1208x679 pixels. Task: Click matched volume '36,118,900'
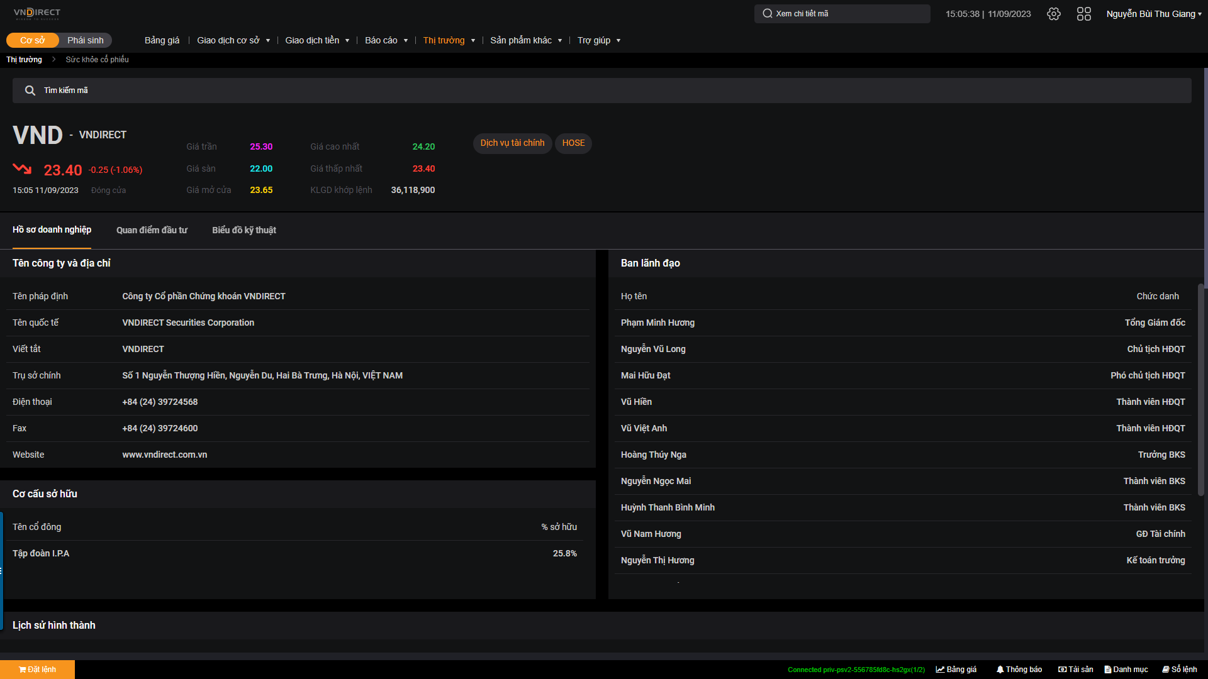pyautogui.click(x=413, y=190)
